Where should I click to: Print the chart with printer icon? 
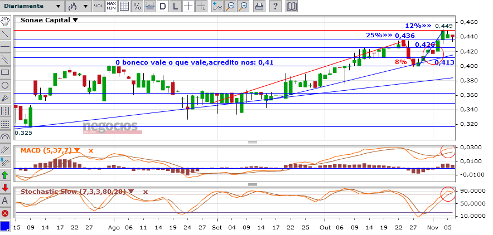259,7
